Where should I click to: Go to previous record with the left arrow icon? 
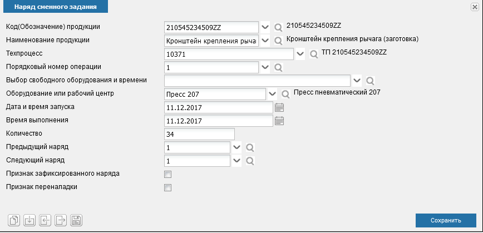(45, 220)
